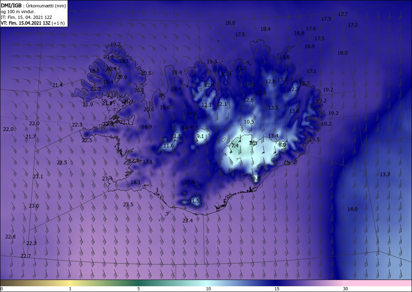Select the 12.4 value label
This screenshot has height=292, width=412.
tap(209, 85)
